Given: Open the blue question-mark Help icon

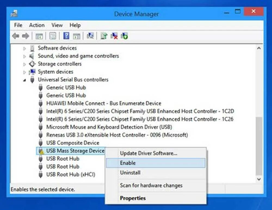Looking at the screenshot, I should (66, 36).
